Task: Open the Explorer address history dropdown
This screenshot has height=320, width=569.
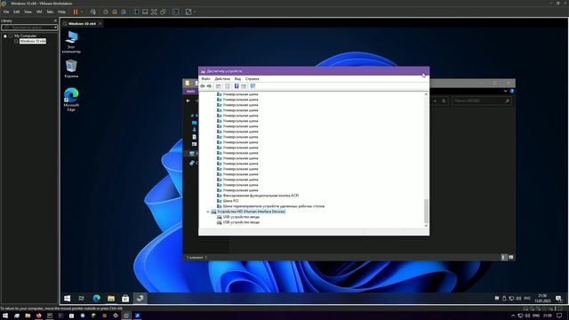Action: [x=435, y=100]
